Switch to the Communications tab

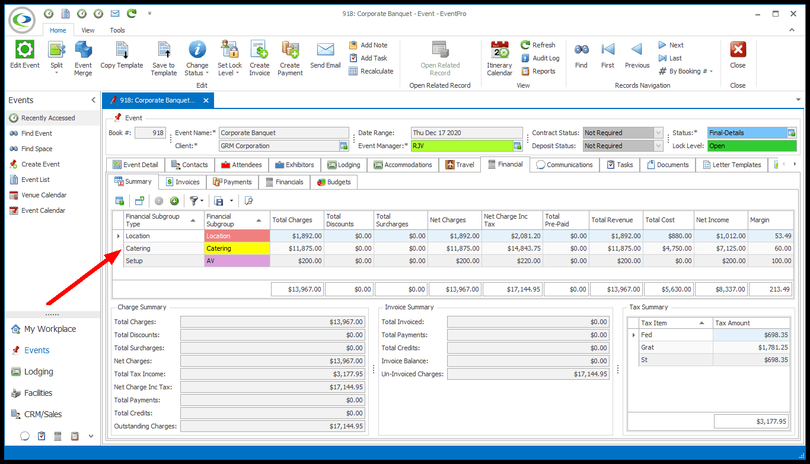(x=565, y=165)
